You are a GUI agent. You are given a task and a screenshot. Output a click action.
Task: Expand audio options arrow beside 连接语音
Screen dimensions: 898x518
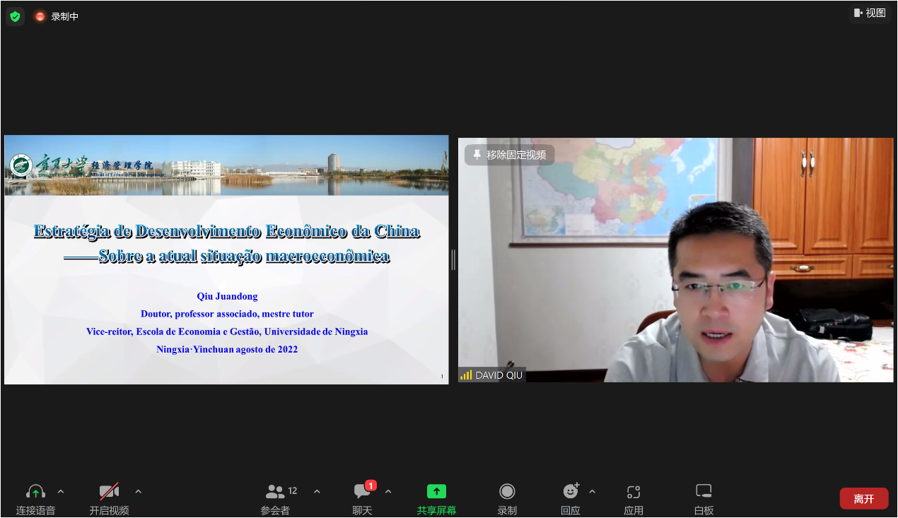61,491
